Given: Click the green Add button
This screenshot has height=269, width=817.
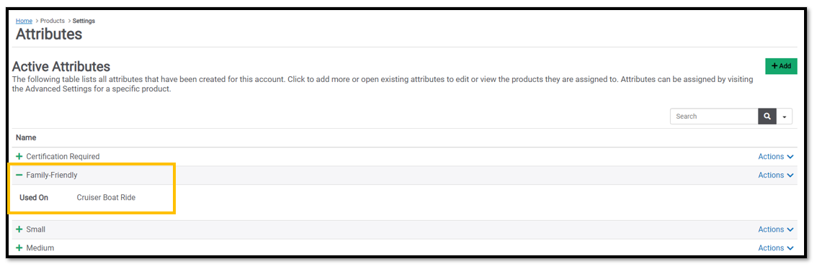Looking at the screenshot, I should point(781,66).
